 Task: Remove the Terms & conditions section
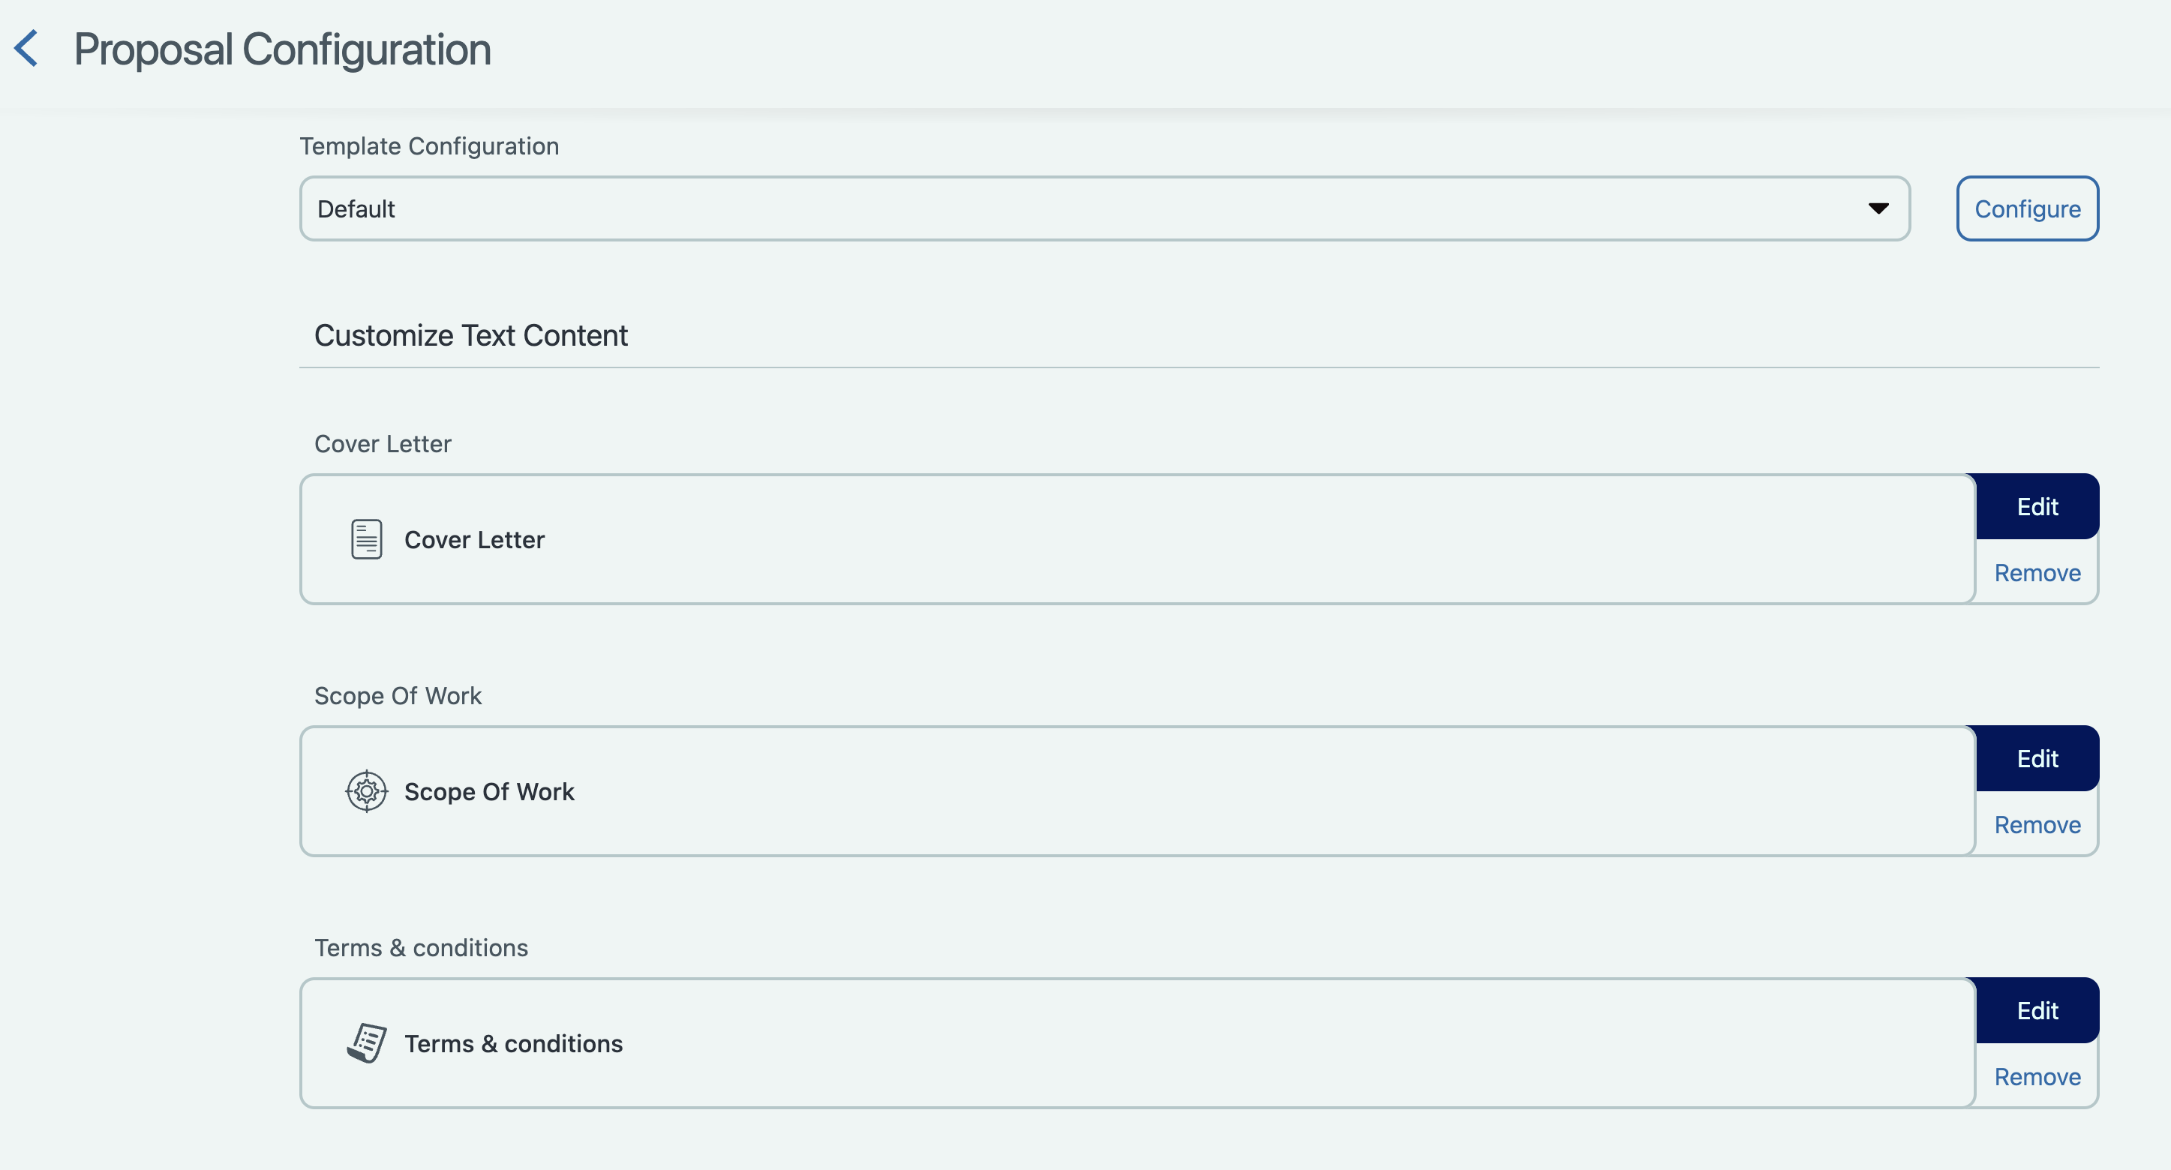pos(2037,1076)
